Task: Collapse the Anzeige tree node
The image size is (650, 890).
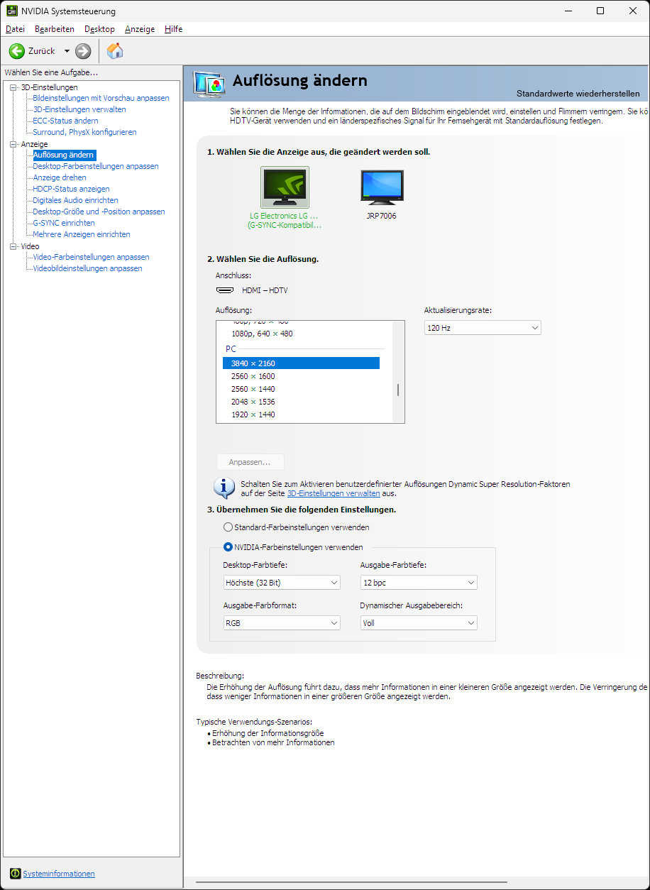Action: pyautogui.click(x=13, y=144)
